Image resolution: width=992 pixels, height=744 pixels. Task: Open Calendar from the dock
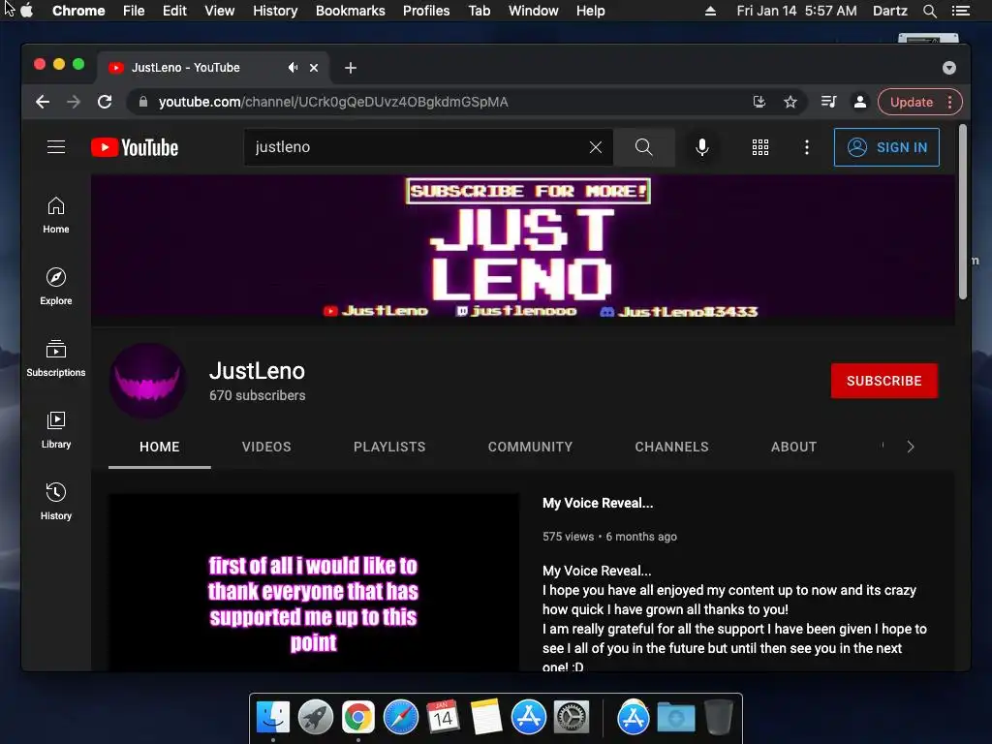[443, 717]
